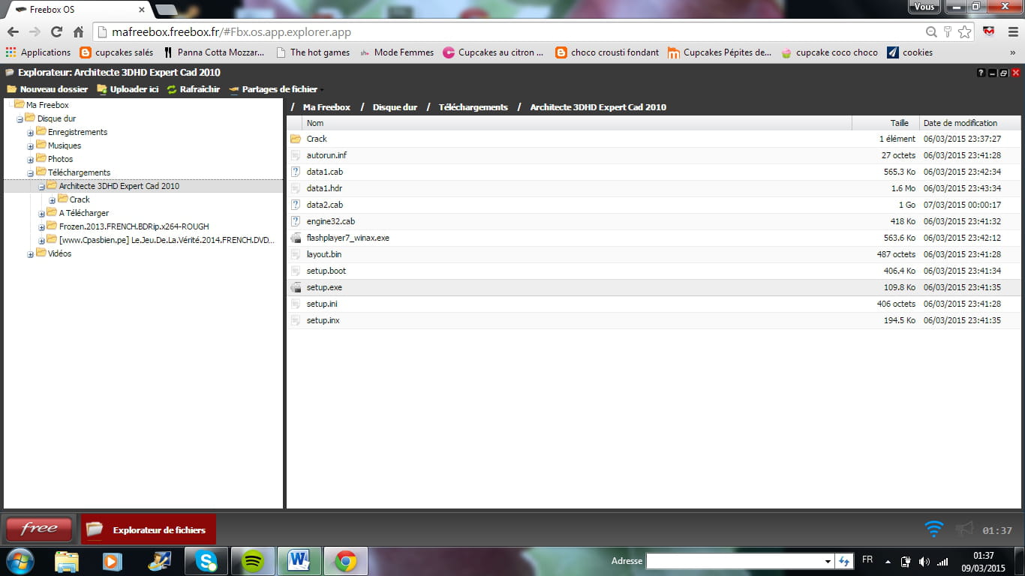
Task: Refresh the listing with Rafraîchir
Action: tap(194, 89)
